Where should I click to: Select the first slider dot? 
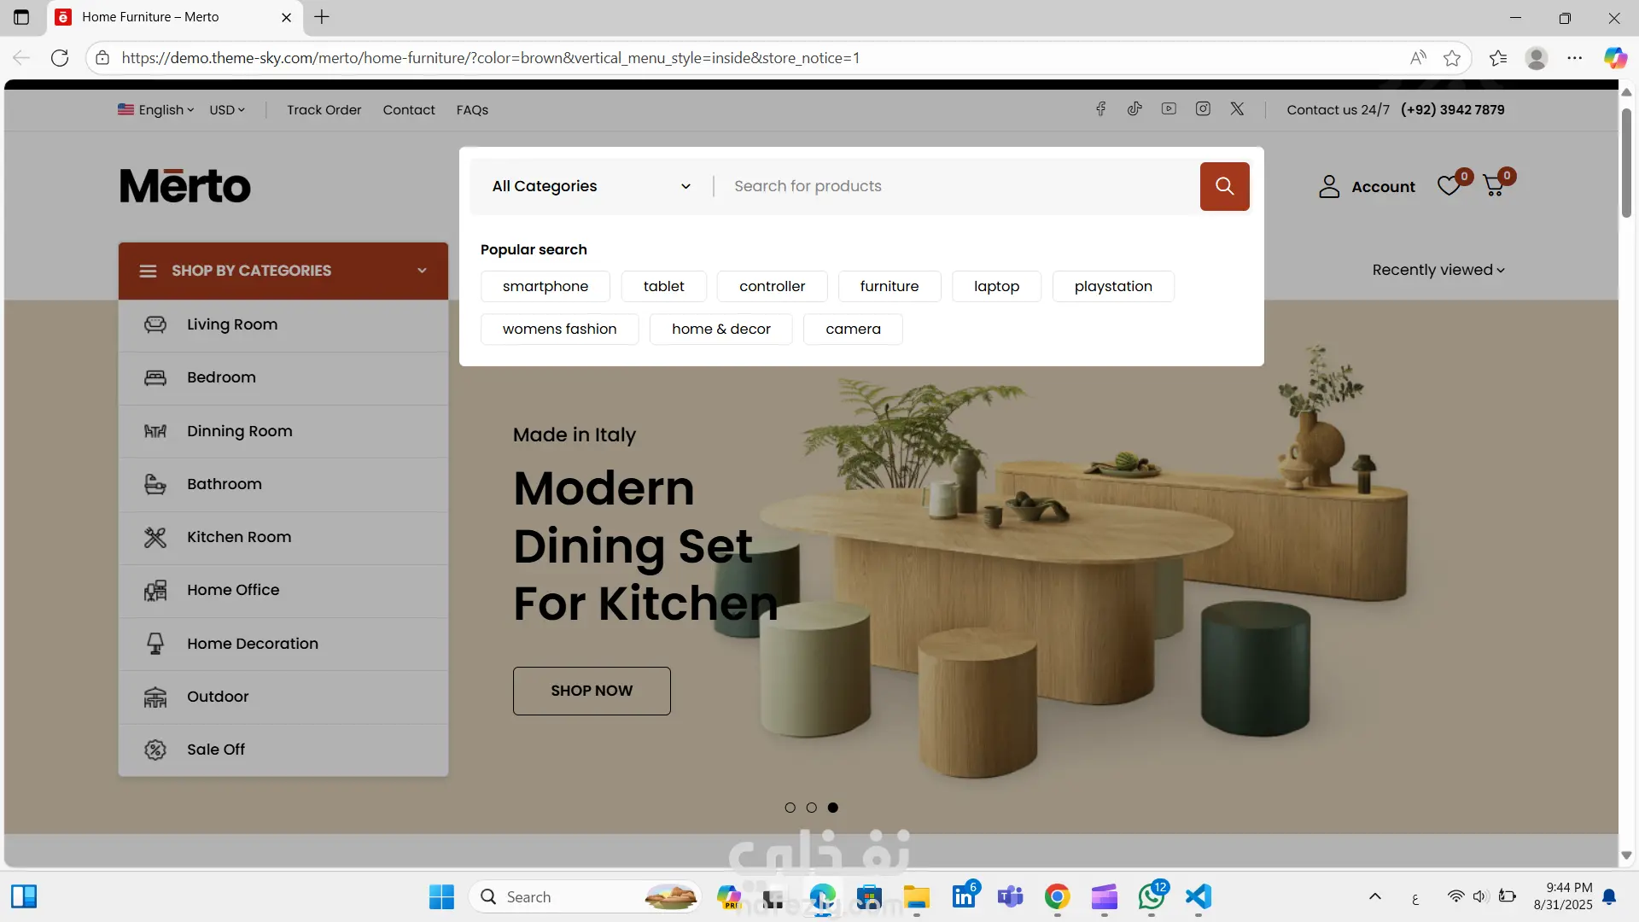[x=790, y=808]
